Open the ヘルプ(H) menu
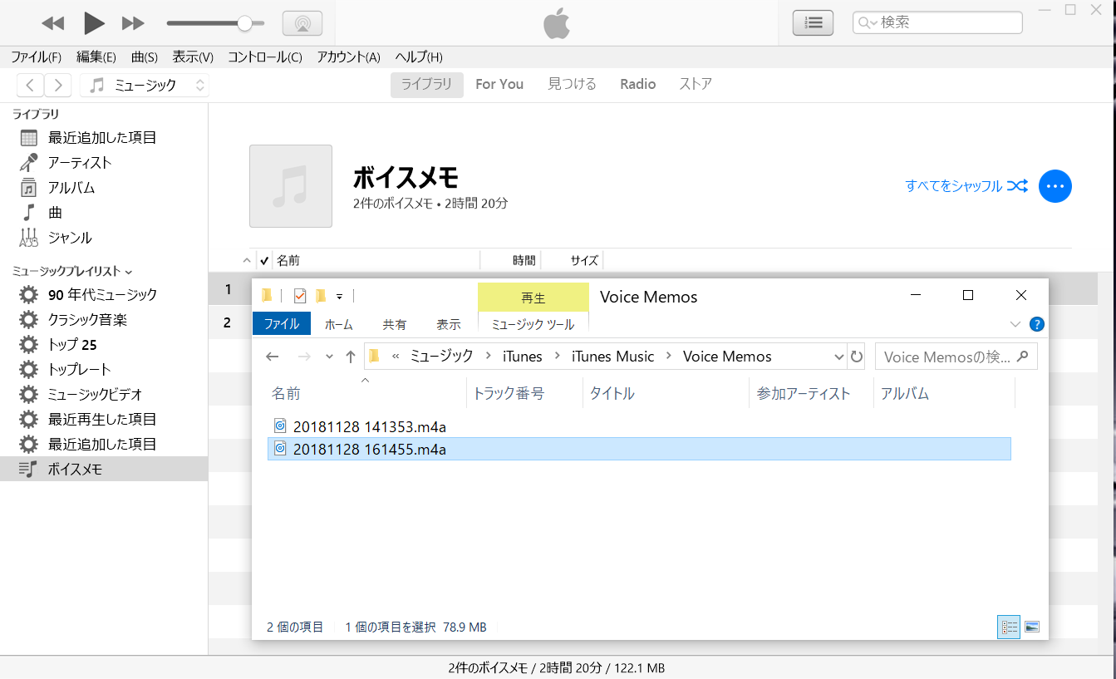The image size is (1116, 679). point(418,57)
